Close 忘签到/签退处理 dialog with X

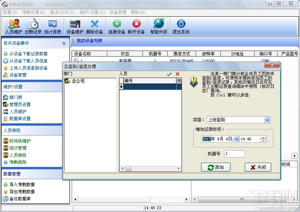point(272,65)
